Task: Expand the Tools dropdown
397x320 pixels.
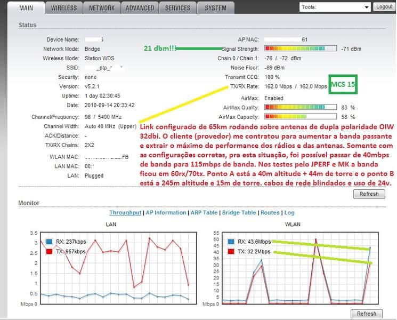Action: [335, 7]
